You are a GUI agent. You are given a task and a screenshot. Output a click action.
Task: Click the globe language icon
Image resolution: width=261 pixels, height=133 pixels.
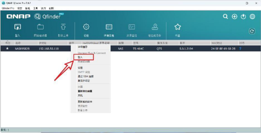point(252,17)
